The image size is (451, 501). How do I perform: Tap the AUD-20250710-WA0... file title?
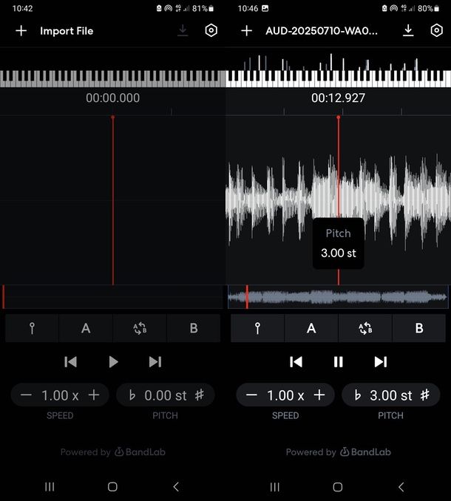tap(321, 31)
